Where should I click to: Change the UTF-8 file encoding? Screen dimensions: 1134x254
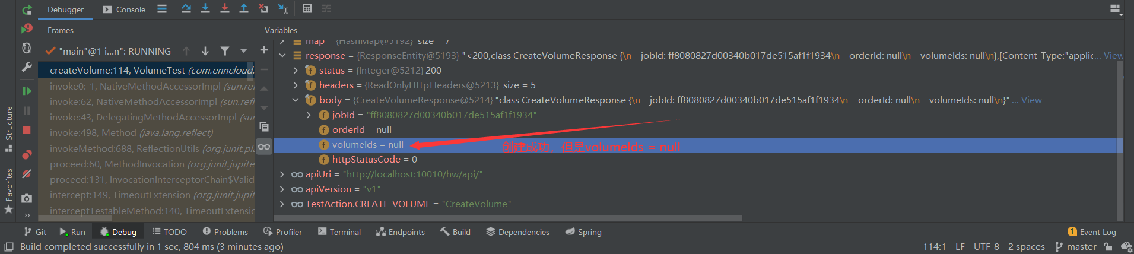(x=986, y=247)
